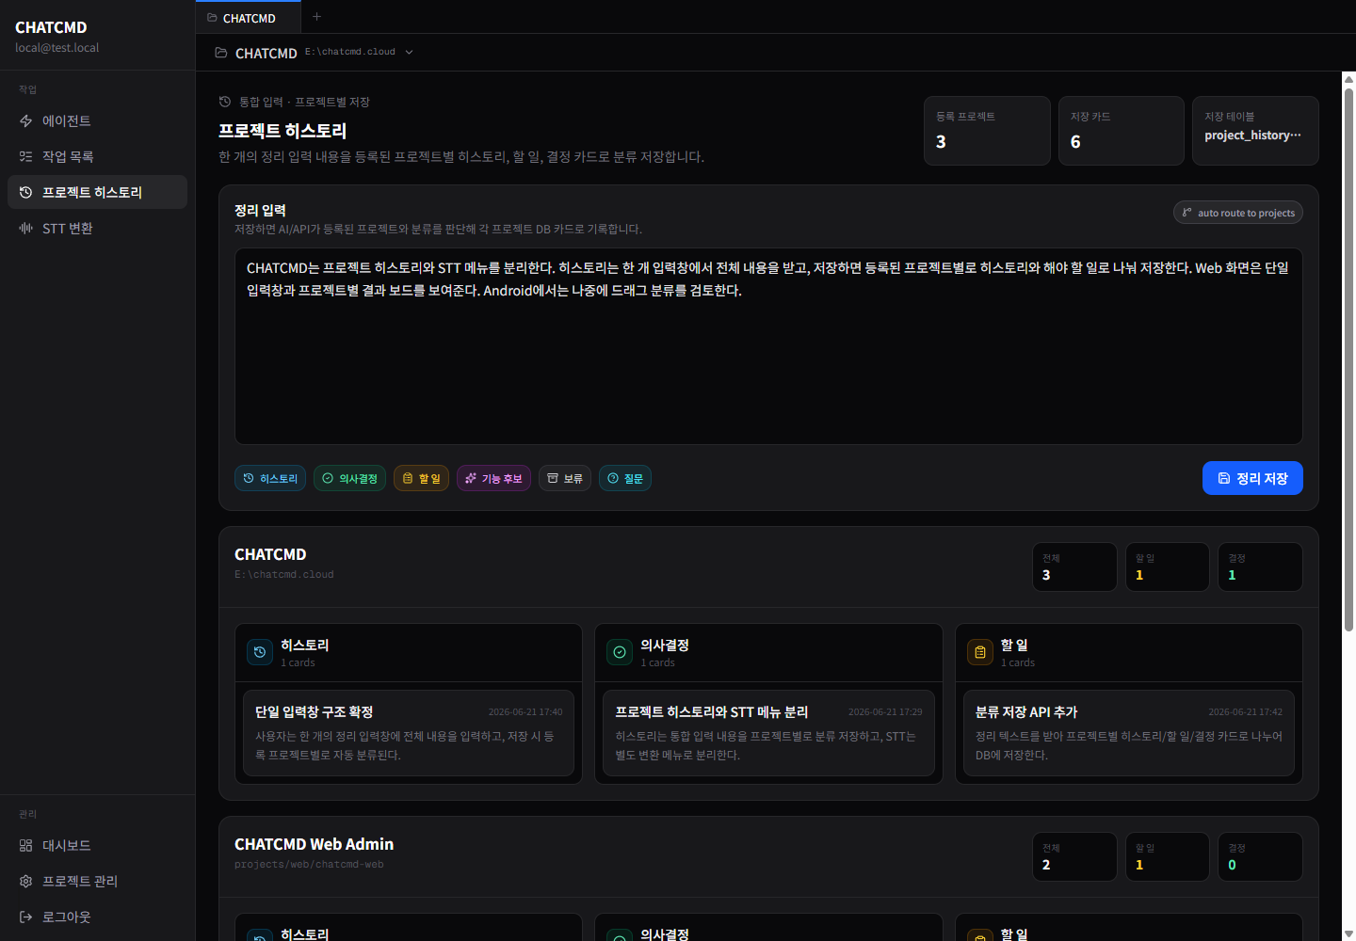Click the lightning icon beside 에이전트
The image size is (1356, 941).
click(x=25, y=120)
